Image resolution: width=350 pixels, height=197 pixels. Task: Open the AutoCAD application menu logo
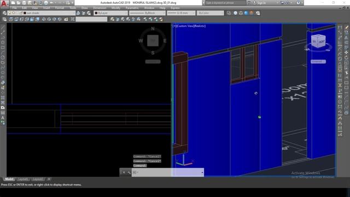coord(4,4)
